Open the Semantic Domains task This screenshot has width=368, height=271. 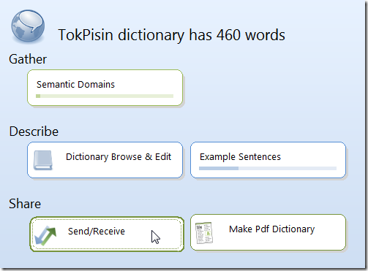pos(105,88)
